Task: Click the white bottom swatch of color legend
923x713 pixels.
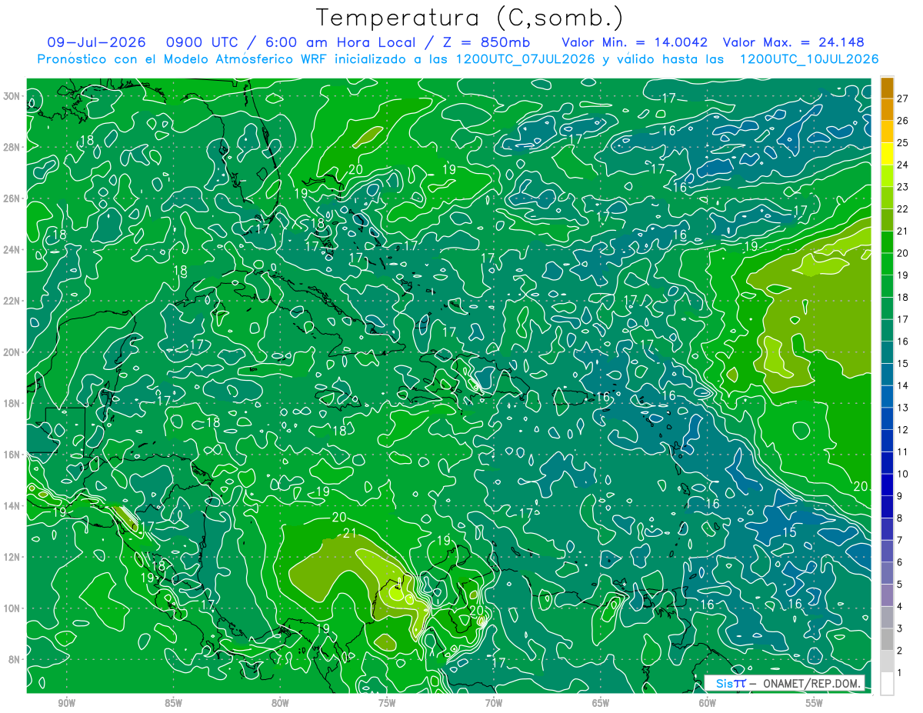Action: coord(887,684)
